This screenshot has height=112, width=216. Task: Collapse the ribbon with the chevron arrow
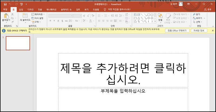[213, 26]
